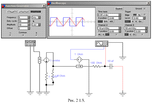The image size is (152, 104).
Task: Click the Duty cycle input field
Action: click(23, 21)
